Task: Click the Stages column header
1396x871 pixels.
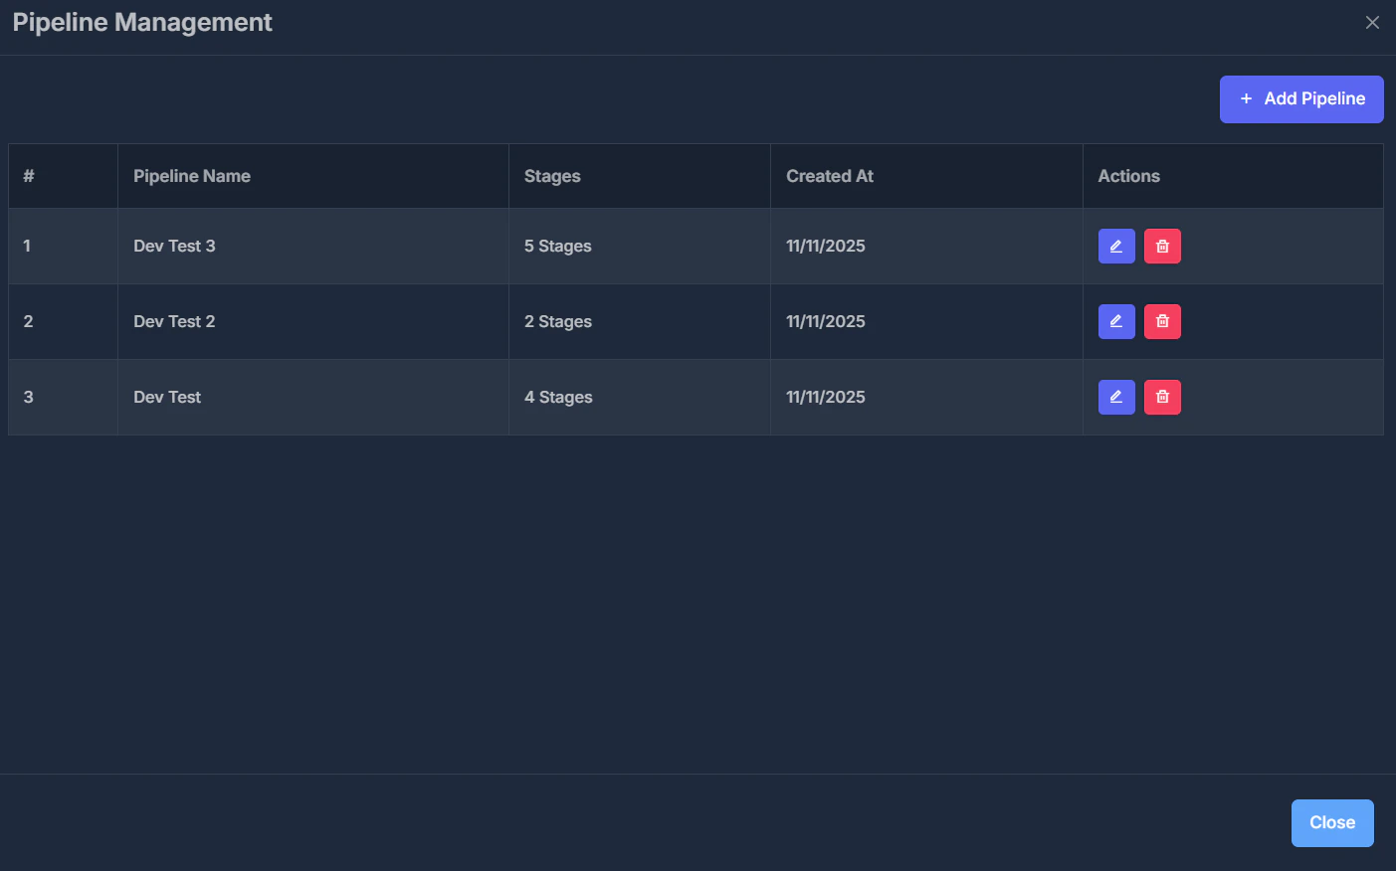Action: click(x=552, y=175)
